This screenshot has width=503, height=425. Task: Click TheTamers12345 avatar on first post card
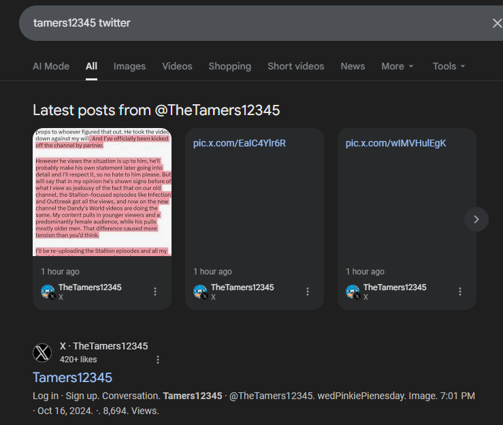click(48, 292)
